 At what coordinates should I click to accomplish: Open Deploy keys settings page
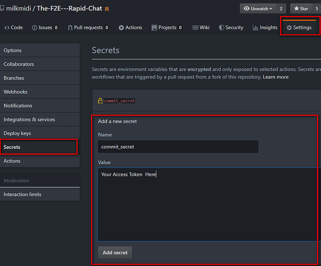[40, 133]
